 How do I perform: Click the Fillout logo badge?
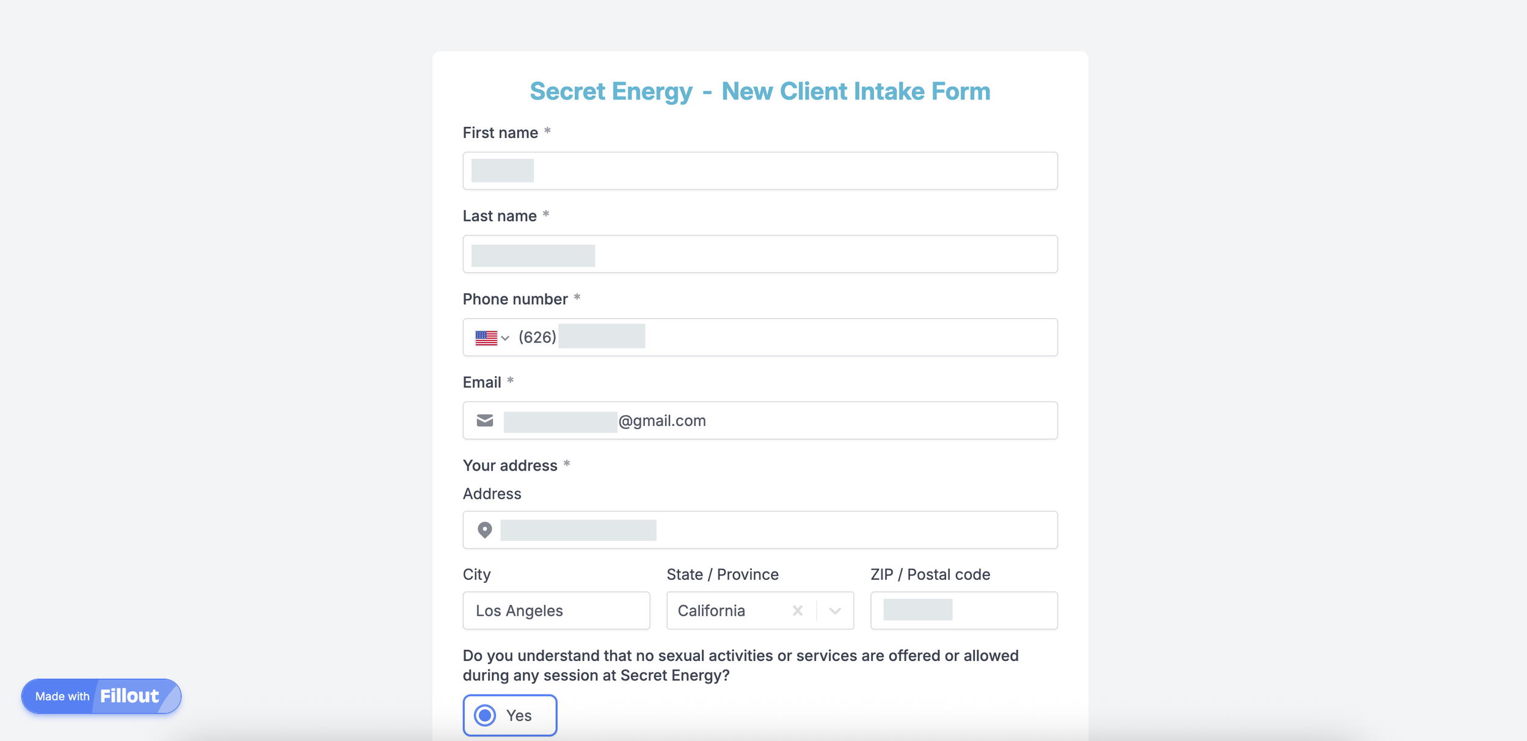[x=129, y=696]
